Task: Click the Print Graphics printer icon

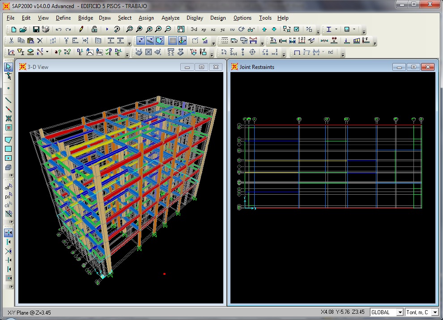Action: [x=46, y=29]
